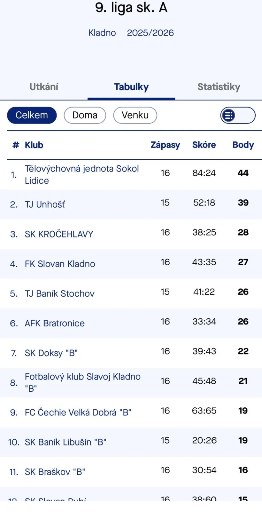Switch to the Utkání tab
The width and height of the screenshot is (262, 512).
(x=44, y=87)
